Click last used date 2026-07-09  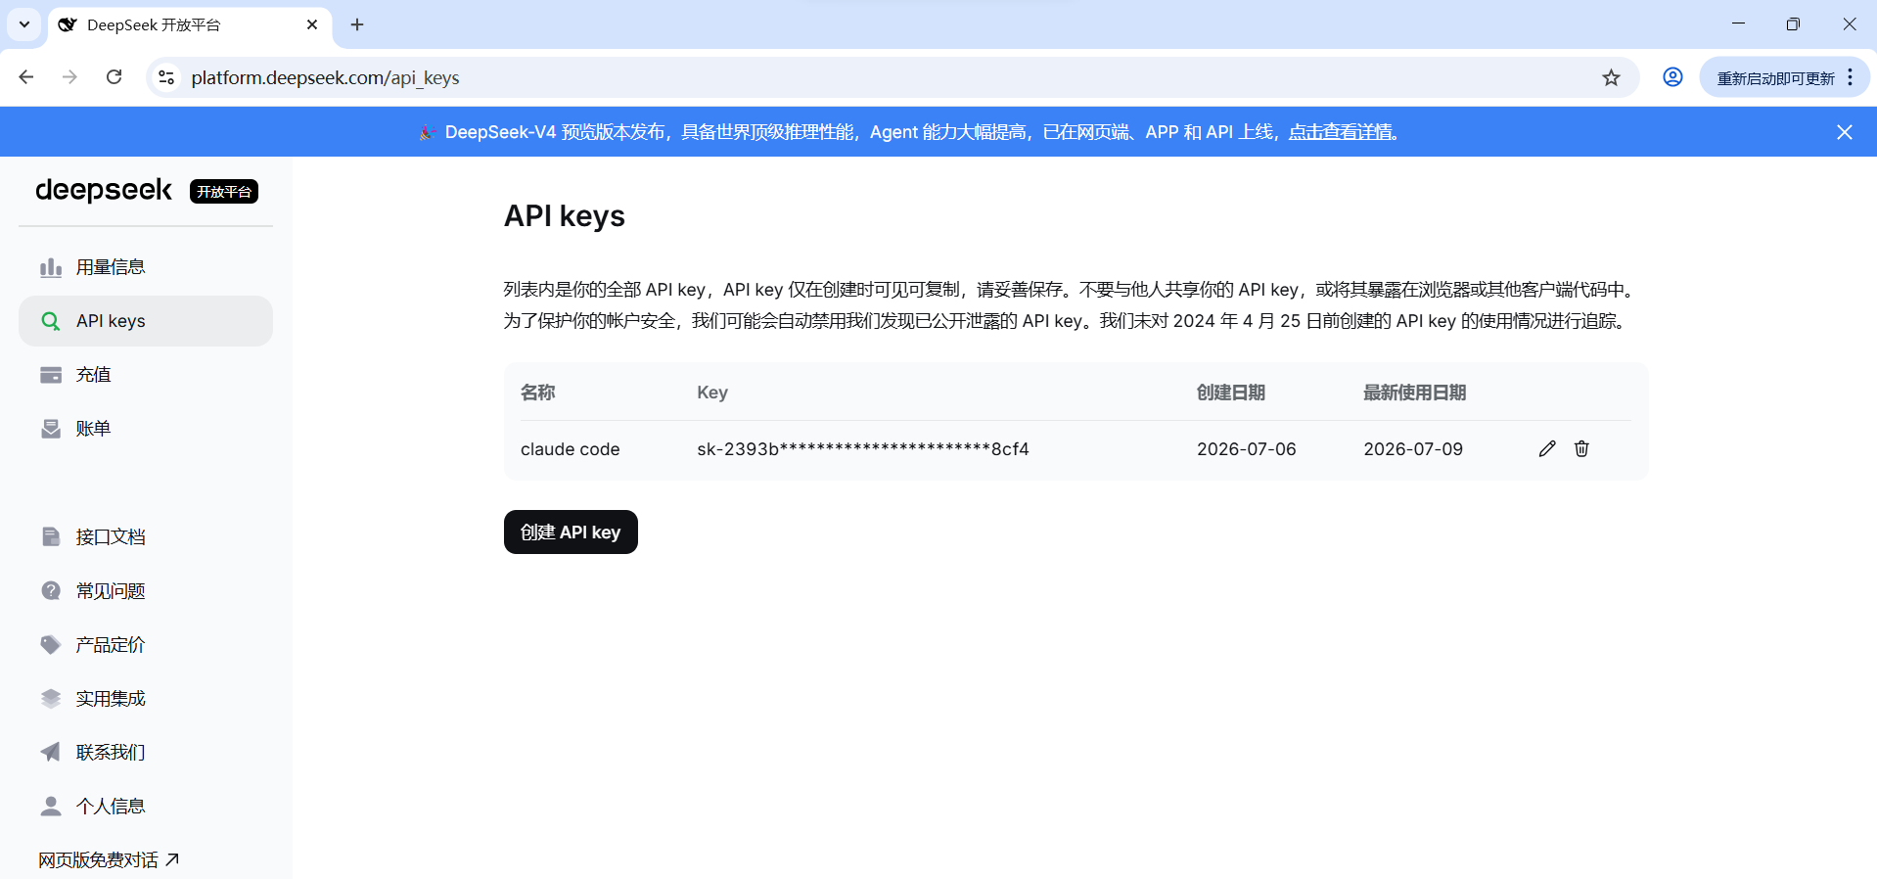1413,449
